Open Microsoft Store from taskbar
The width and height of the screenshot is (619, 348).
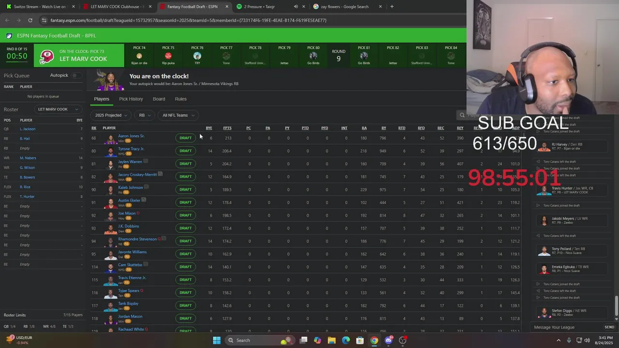[x=360, y=340]
